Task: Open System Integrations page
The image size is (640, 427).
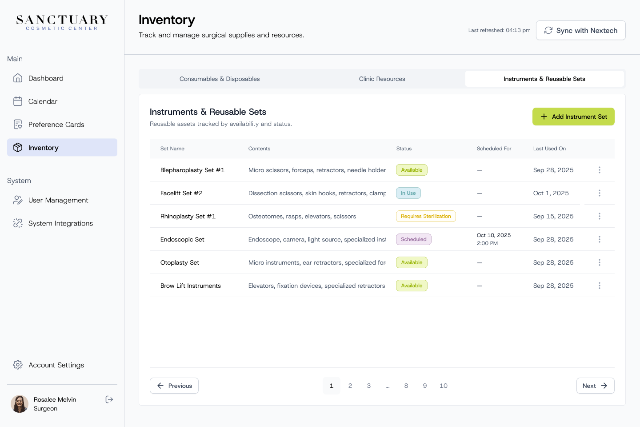Action: coord(62,223)
